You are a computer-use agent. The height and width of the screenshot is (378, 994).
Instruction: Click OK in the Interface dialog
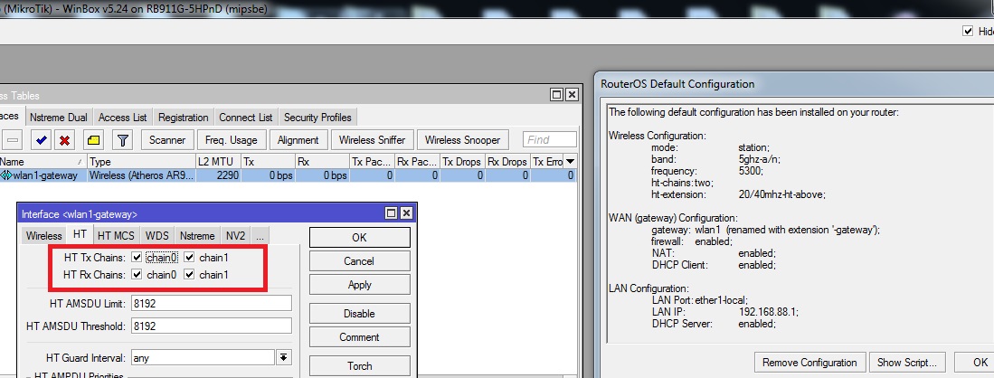click(x=359, y=237)
